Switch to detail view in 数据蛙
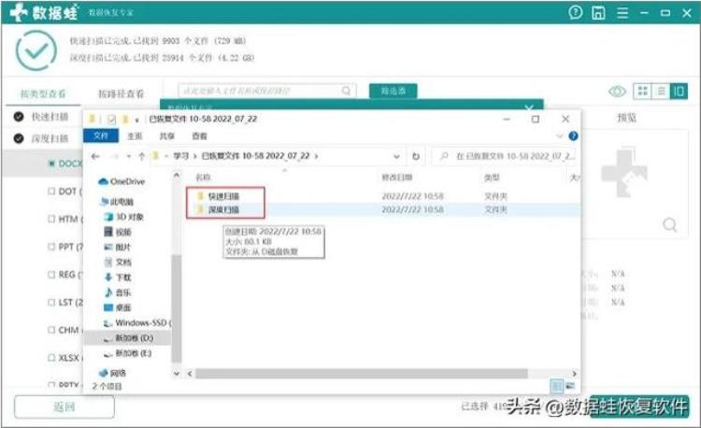Screen dimensions: 701x428 (679, 92)
